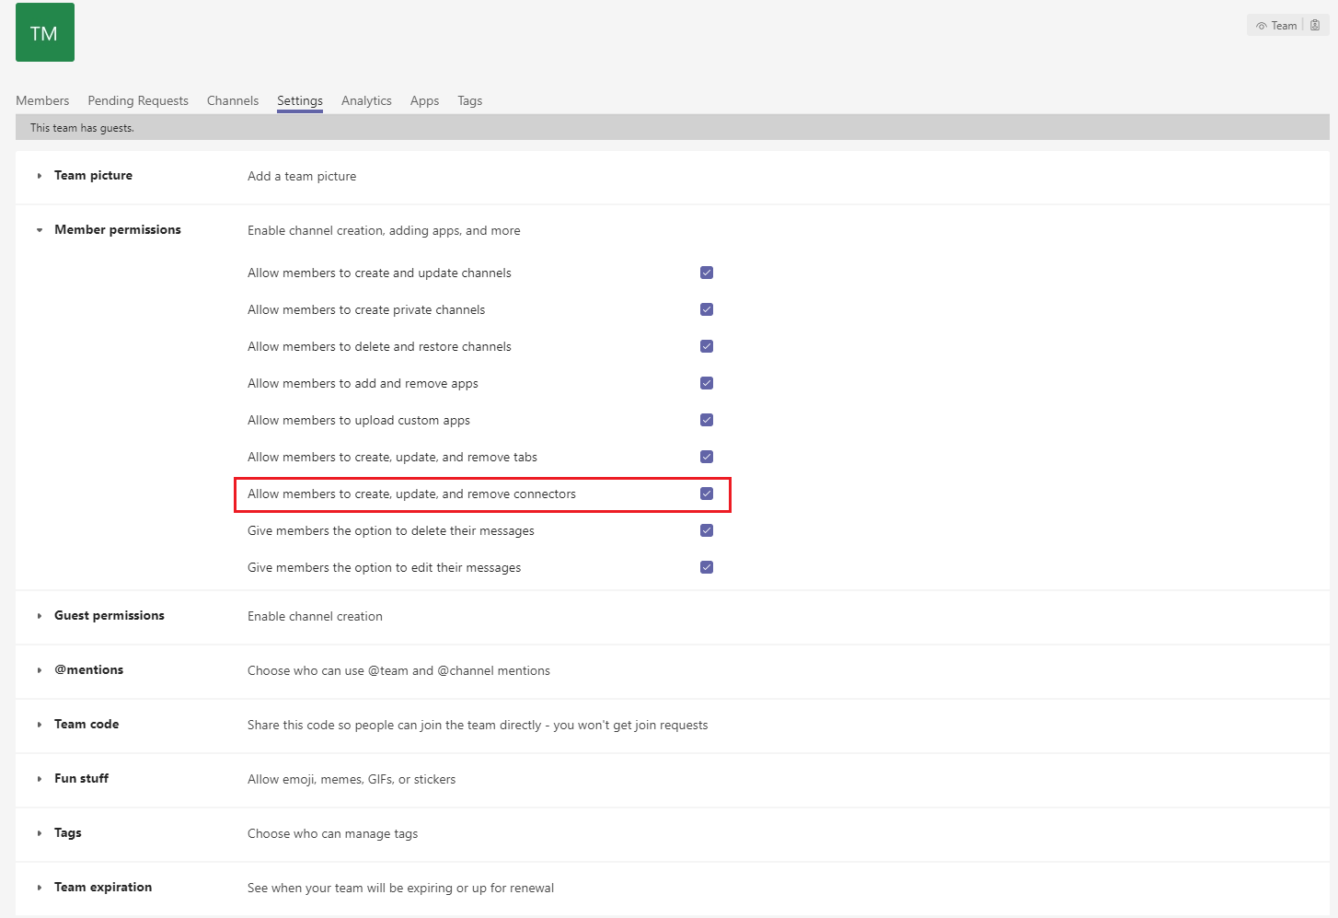Expand the Team picture section arrow
The image size is (1338, 918).
coord(40,176)
